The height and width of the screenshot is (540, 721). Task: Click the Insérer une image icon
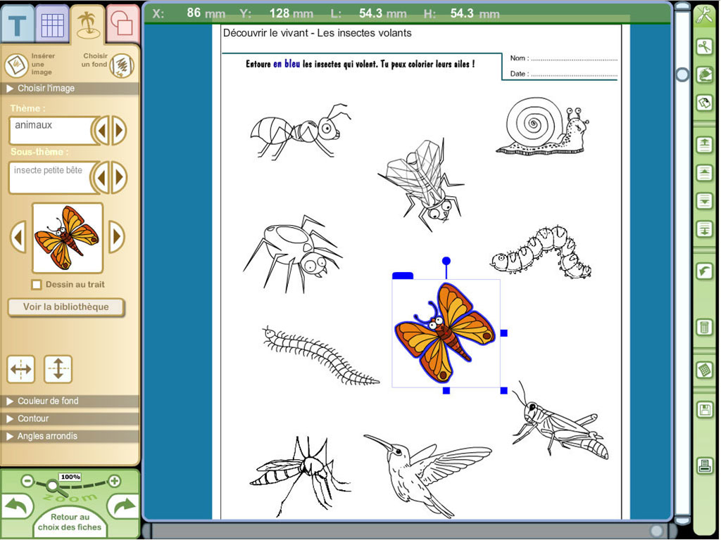16,65
